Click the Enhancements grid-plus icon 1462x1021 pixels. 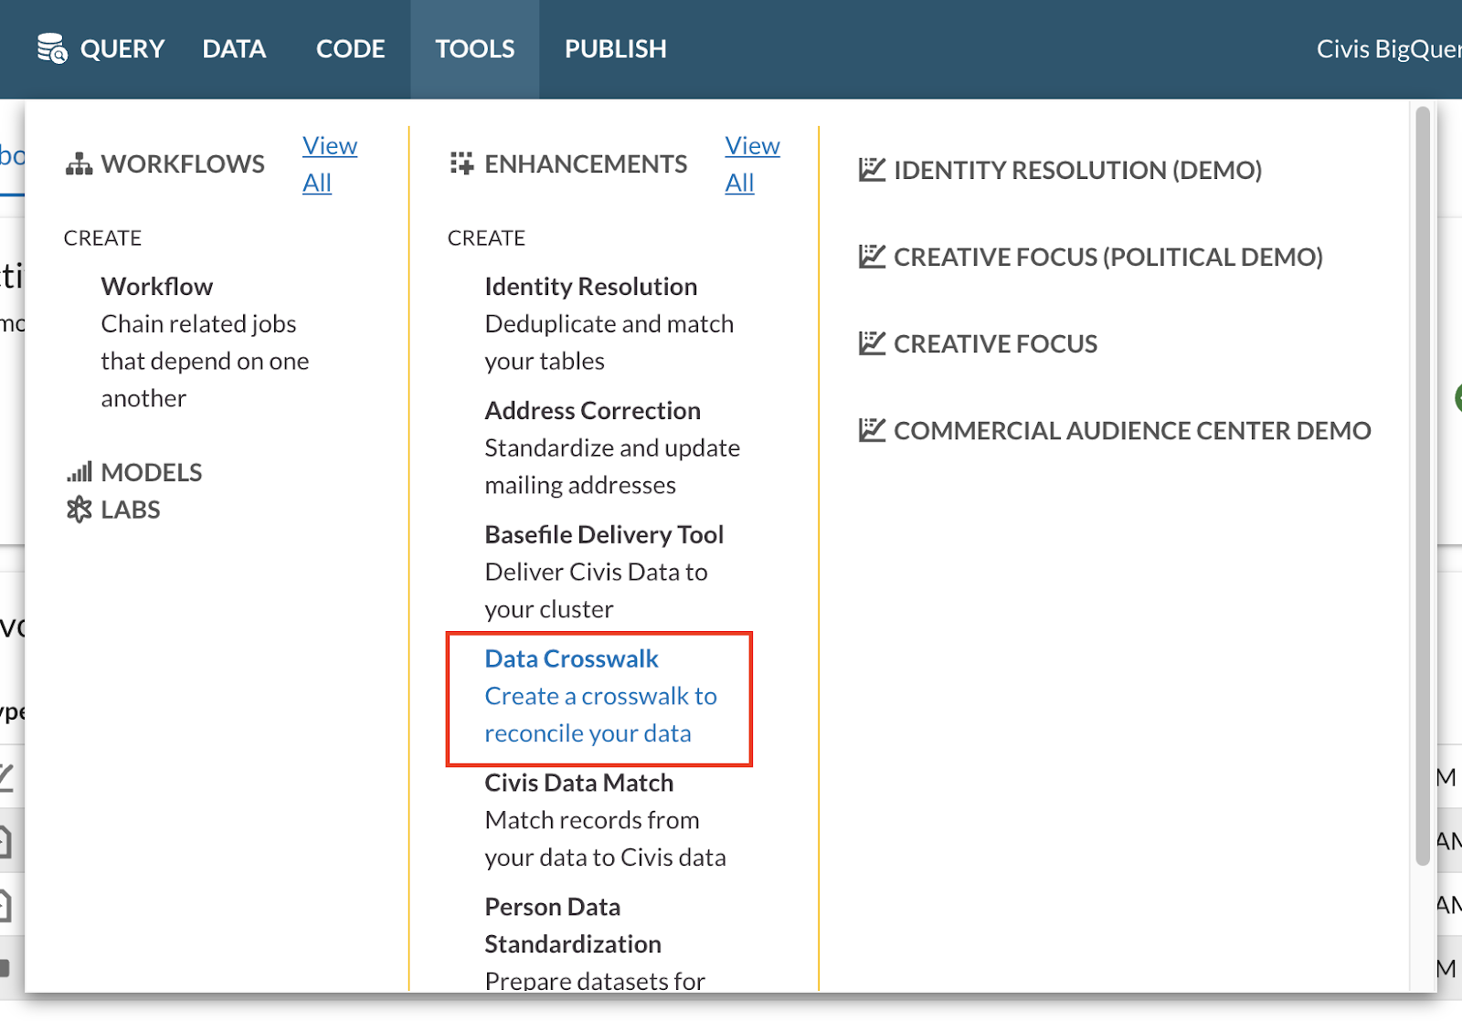click(x=462, y=163)
